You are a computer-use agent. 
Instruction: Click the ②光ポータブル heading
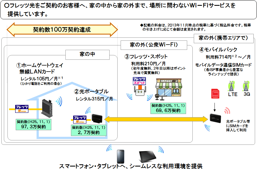pos(91,92)
